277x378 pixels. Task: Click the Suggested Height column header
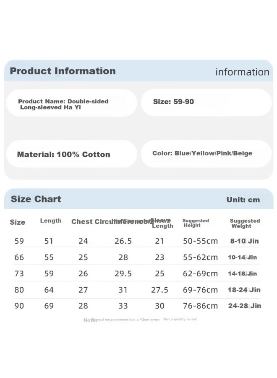click(x=196, y=223)
